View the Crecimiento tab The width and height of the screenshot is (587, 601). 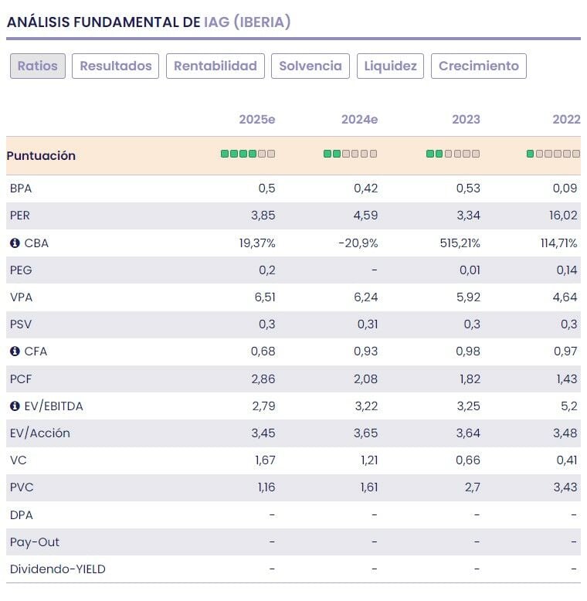coord(479,66)
